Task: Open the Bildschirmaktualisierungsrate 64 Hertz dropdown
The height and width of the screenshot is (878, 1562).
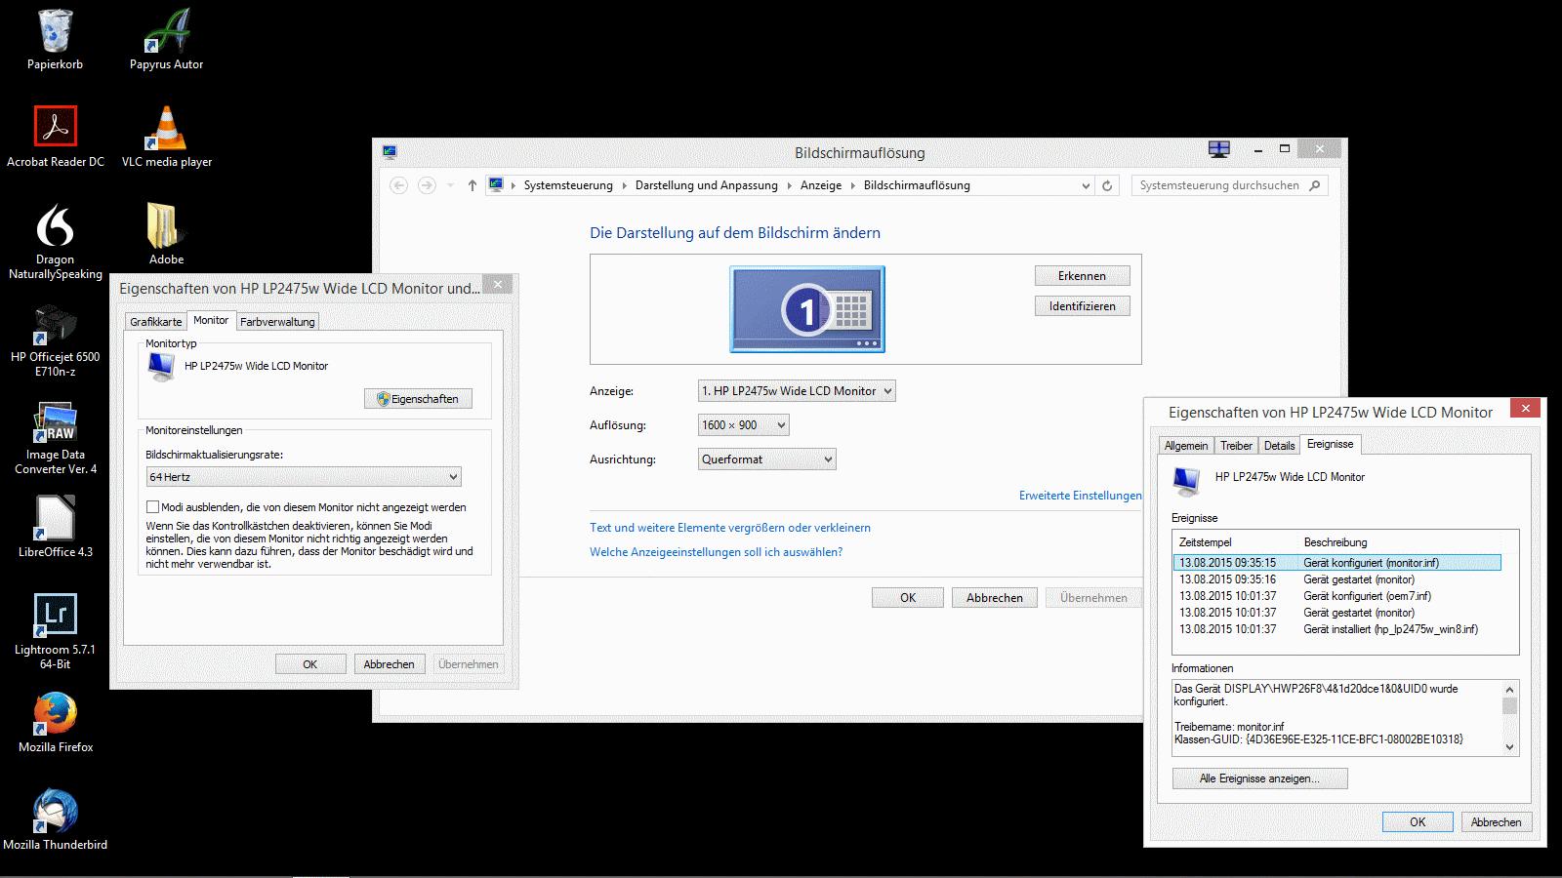Action: [304, 477]
